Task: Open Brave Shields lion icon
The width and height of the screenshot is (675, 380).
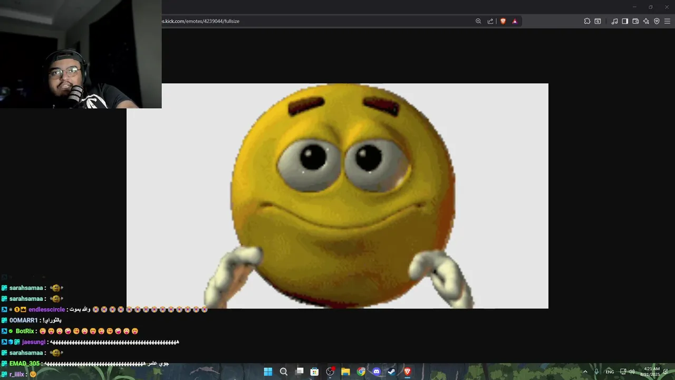Action: coord(503,21)
